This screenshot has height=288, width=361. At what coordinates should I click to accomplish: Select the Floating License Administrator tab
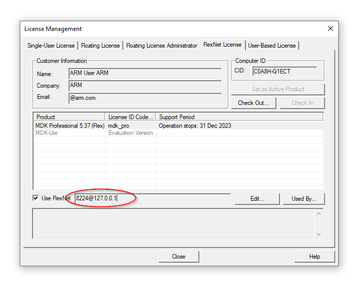[161, 46]
